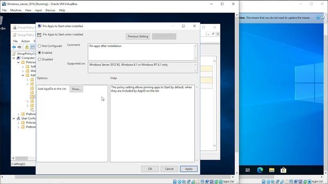Viewport: 328px width, 184px height.
Task: Open the VirtualBox Help menu
Action: point(62,10)
